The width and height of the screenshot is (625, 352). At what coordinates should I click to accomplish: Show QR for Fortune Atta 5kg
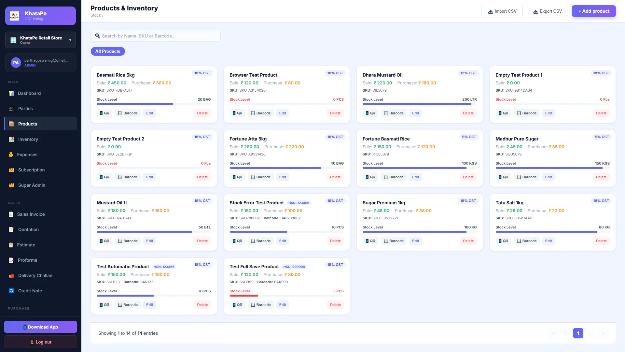(x=238, y=177)
